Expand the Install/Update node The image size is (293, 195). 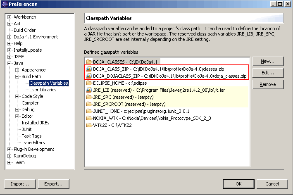tap(9, 50)
